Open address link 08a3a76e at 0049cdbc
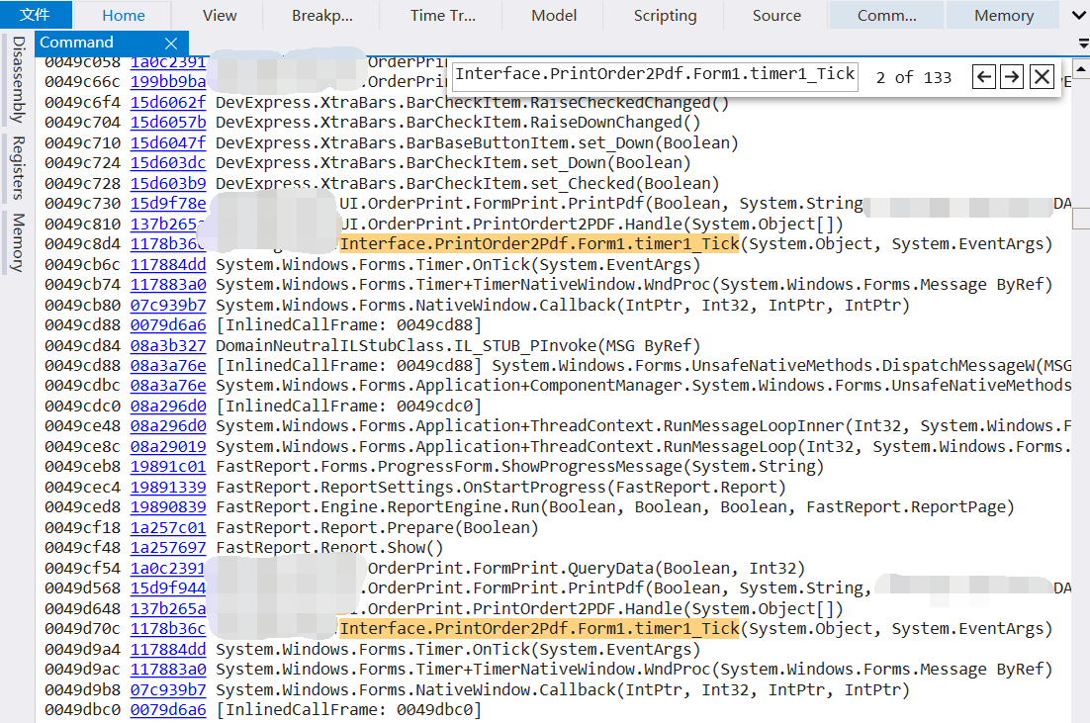The image size is (1090, 723). point(168,386)
